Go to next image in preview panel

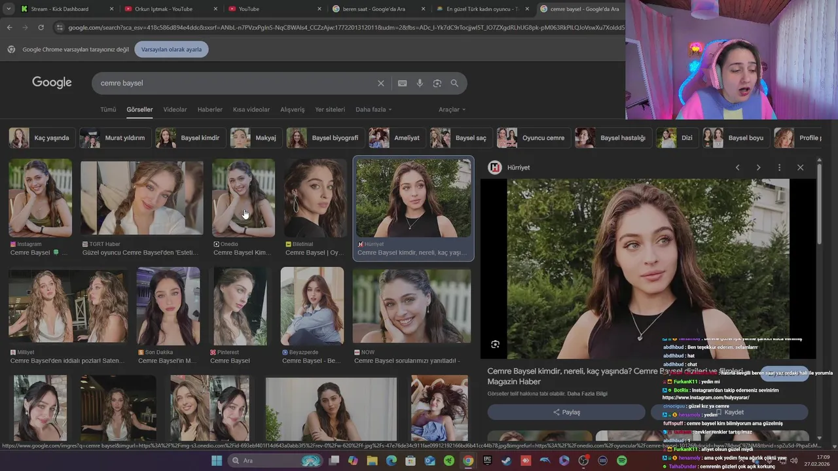click(758, 167)
